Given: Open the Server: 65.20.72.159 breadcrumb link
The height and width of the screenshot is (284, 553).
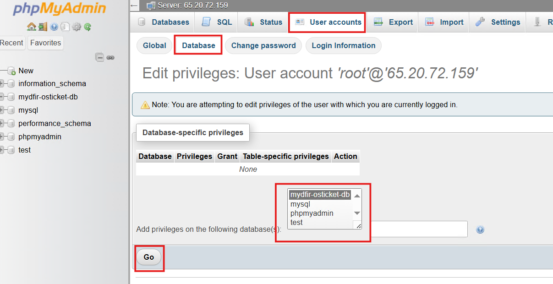Looking at the screenshot, I should (193, 5).
